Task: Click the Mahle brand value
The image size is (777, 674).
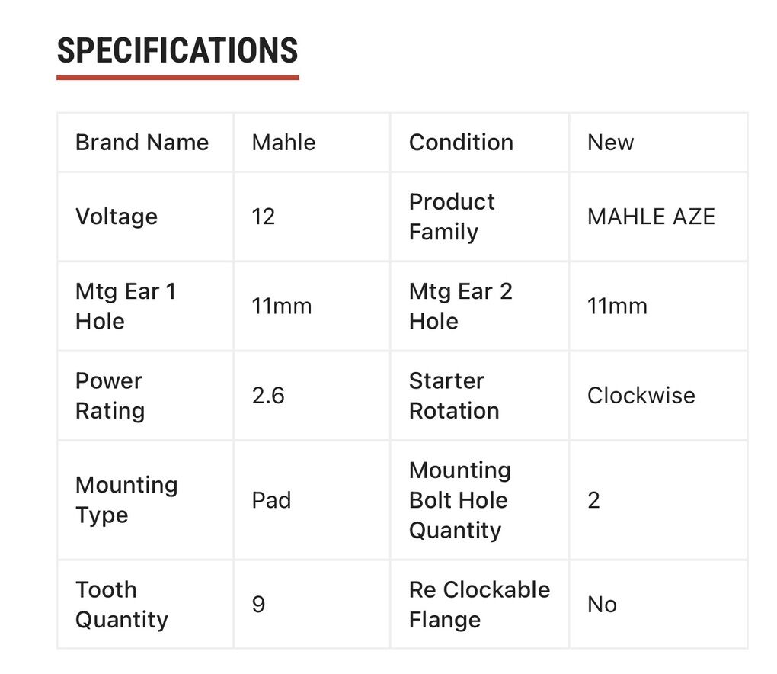Action: tap(283, 143)
